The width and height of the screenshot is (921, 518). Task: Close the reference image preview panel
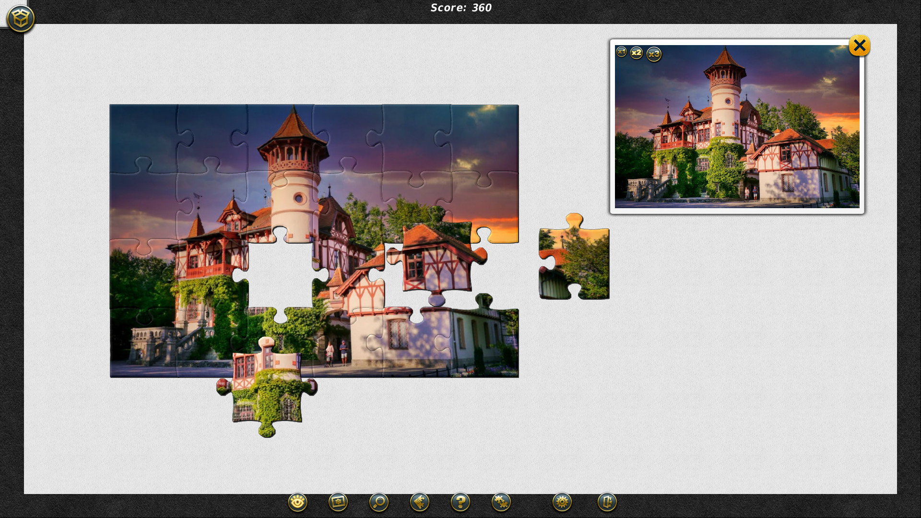click(859, 46)
